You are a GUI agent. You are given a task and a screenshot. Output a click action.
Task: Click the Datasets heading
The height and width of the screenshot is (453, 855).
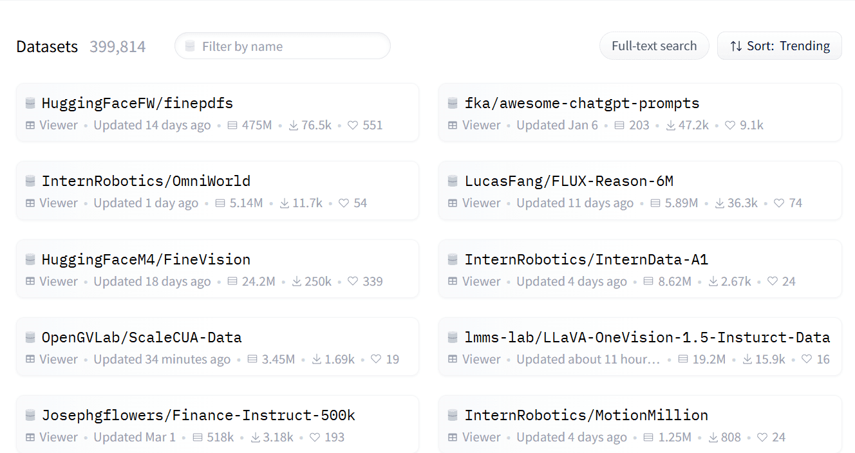coord(47,47)
